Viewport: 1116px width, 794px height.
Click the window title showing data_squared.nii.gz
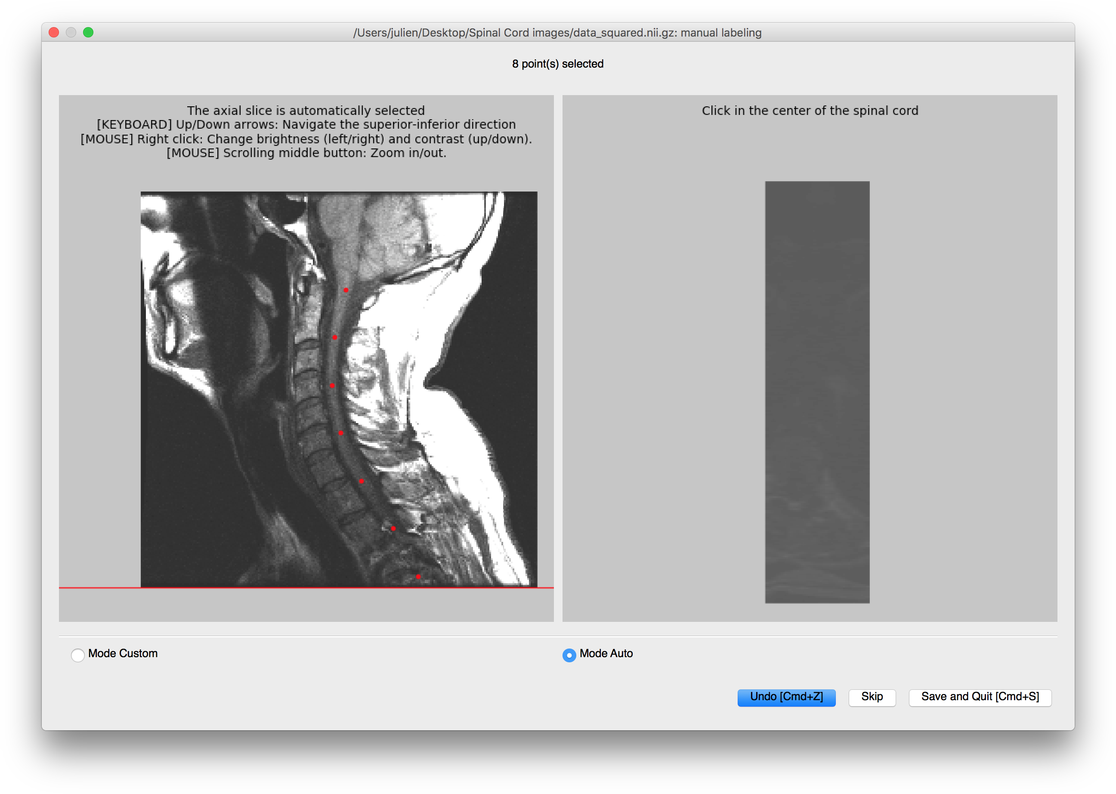point(557,33)
